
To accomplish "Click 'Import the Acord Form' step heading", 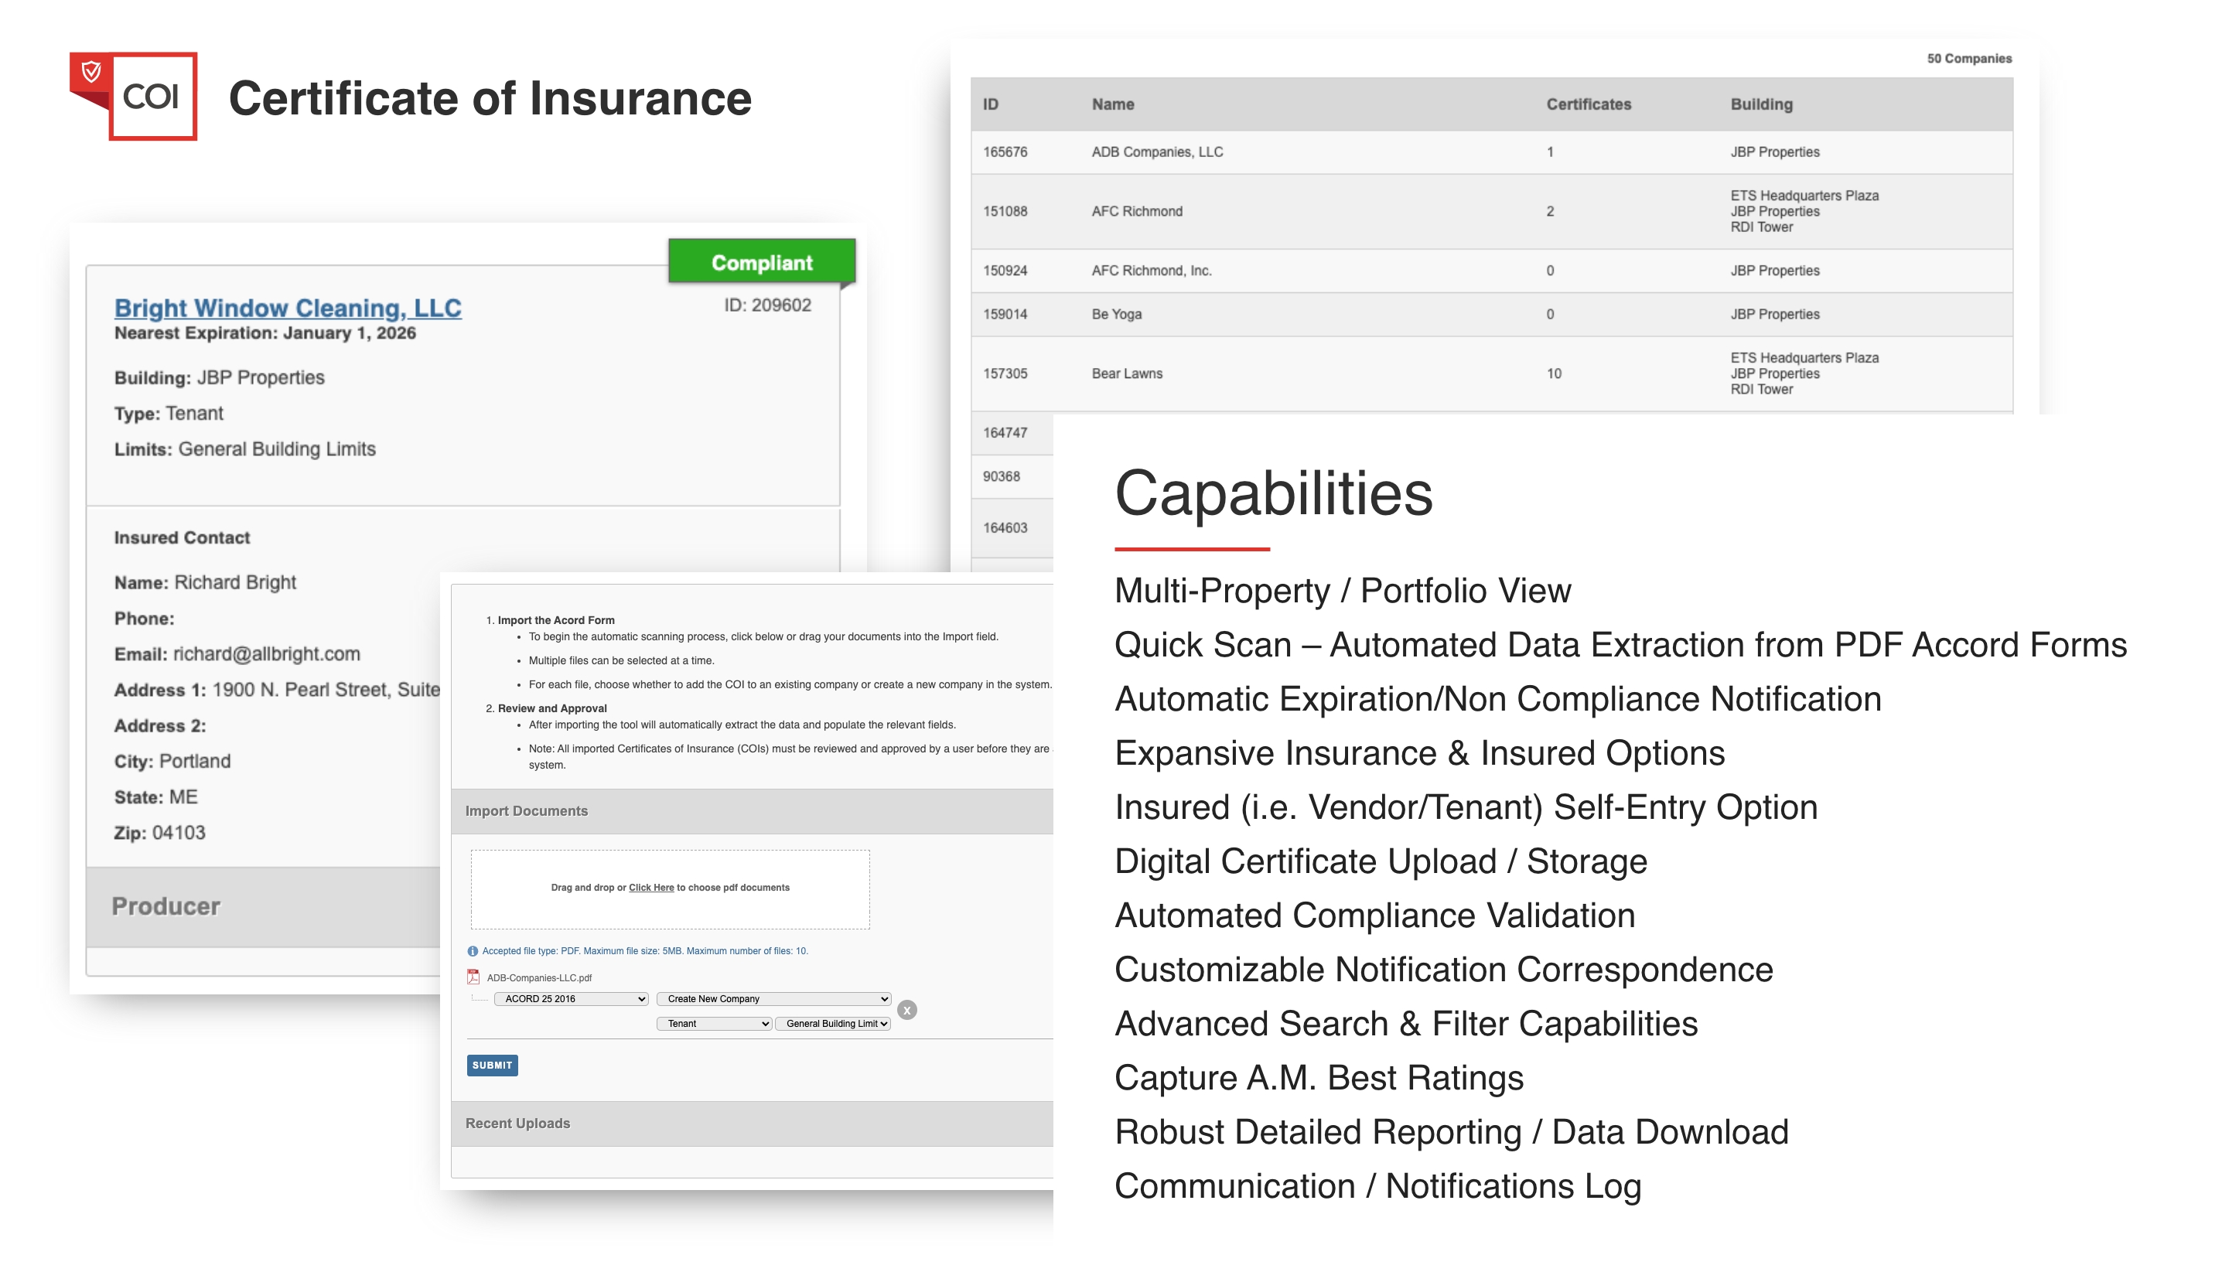I will (x=556, y=620).
